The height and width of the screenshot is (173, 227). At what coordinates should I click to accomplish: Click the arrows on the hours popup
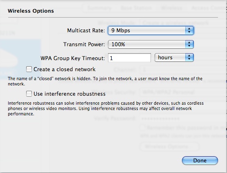[189, 58]
